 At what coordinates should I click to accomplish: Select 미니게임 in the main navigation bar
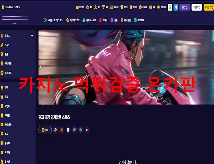(125, 20)
